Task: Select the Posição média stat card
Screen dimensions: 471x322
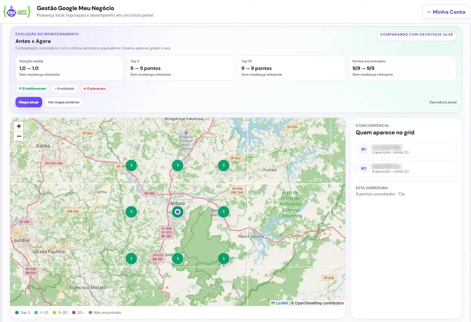Action: coord(69,68)
